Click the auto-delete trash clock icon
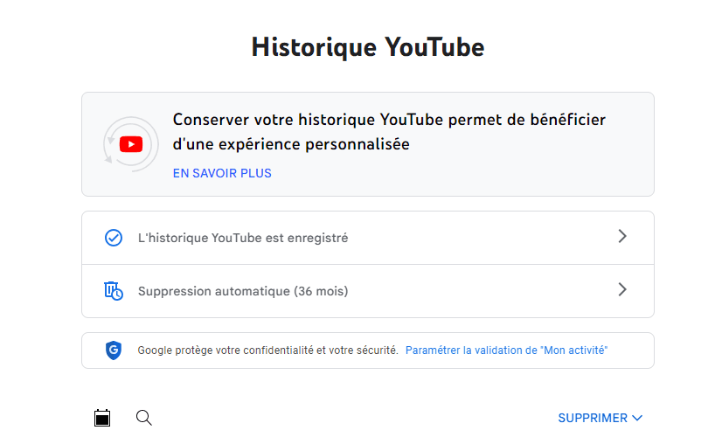The height and width of the screenshot is (444, 715). tap(113, 291)
